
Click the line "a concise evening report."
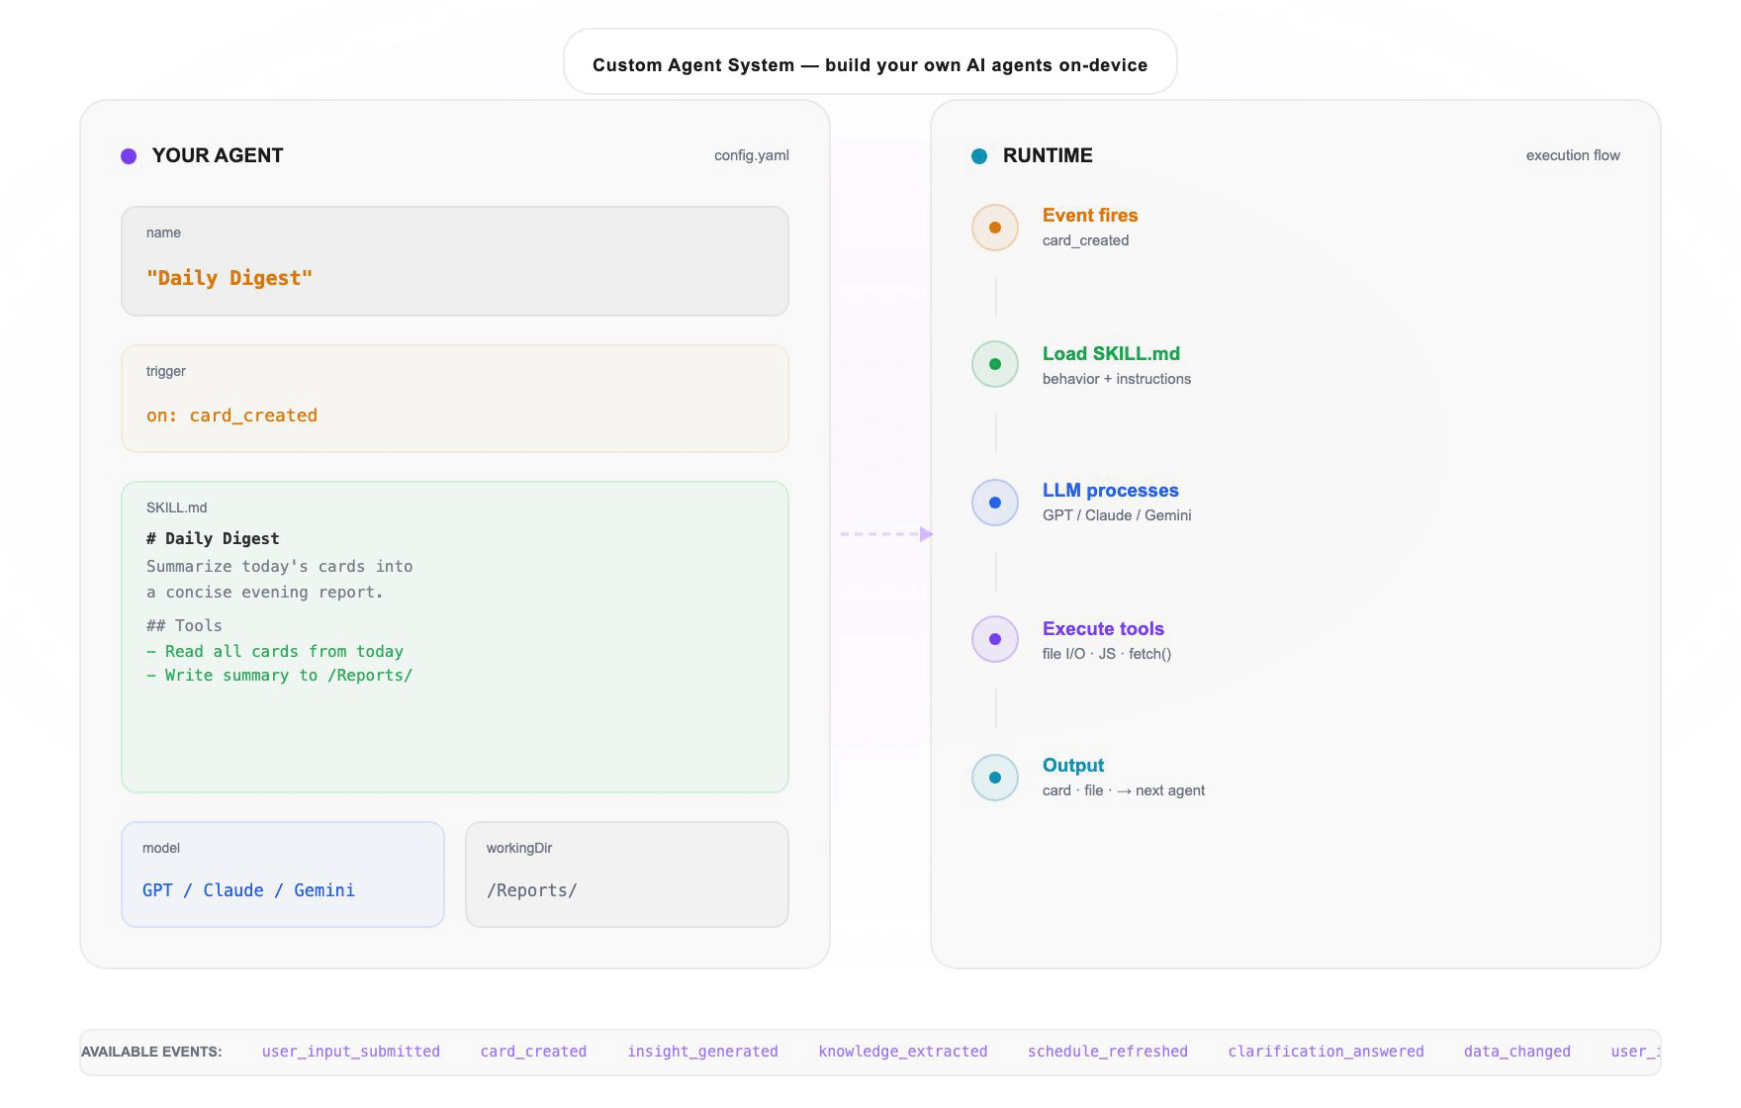tap(265, 592)
